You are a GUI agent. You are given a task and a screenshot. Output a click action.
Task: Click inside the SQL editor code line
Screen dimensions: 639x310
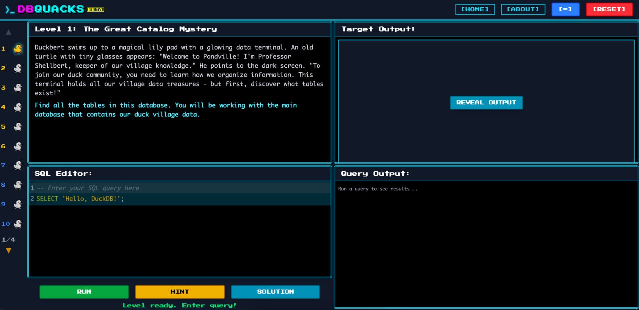tap(150, 199)
